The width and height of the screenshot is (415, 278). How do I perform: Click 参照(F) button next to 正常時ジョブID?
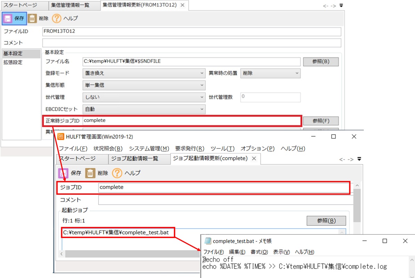pyautogui.click(x=320, y=121)
